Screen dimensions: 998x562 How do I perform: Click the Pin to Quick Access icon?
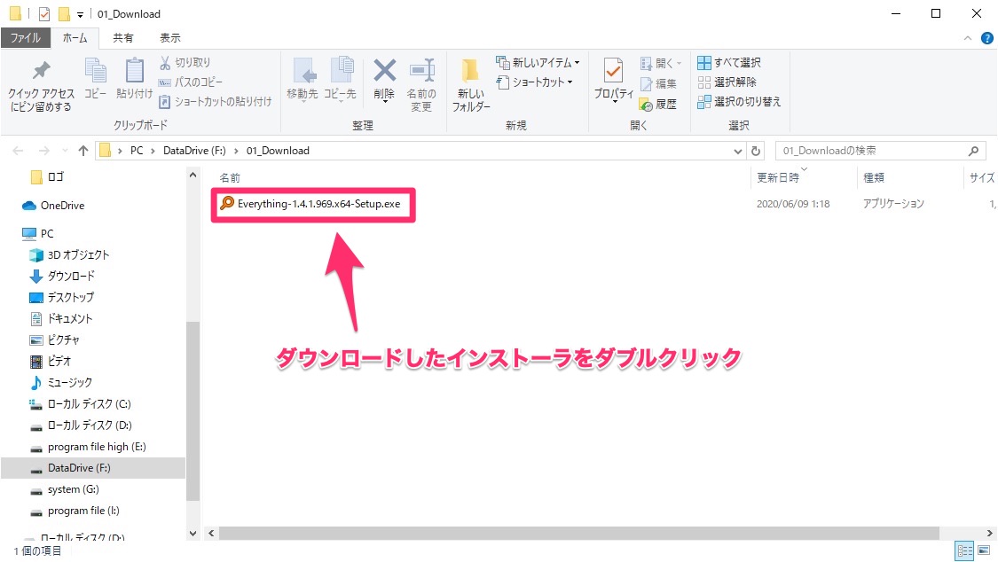41,72
